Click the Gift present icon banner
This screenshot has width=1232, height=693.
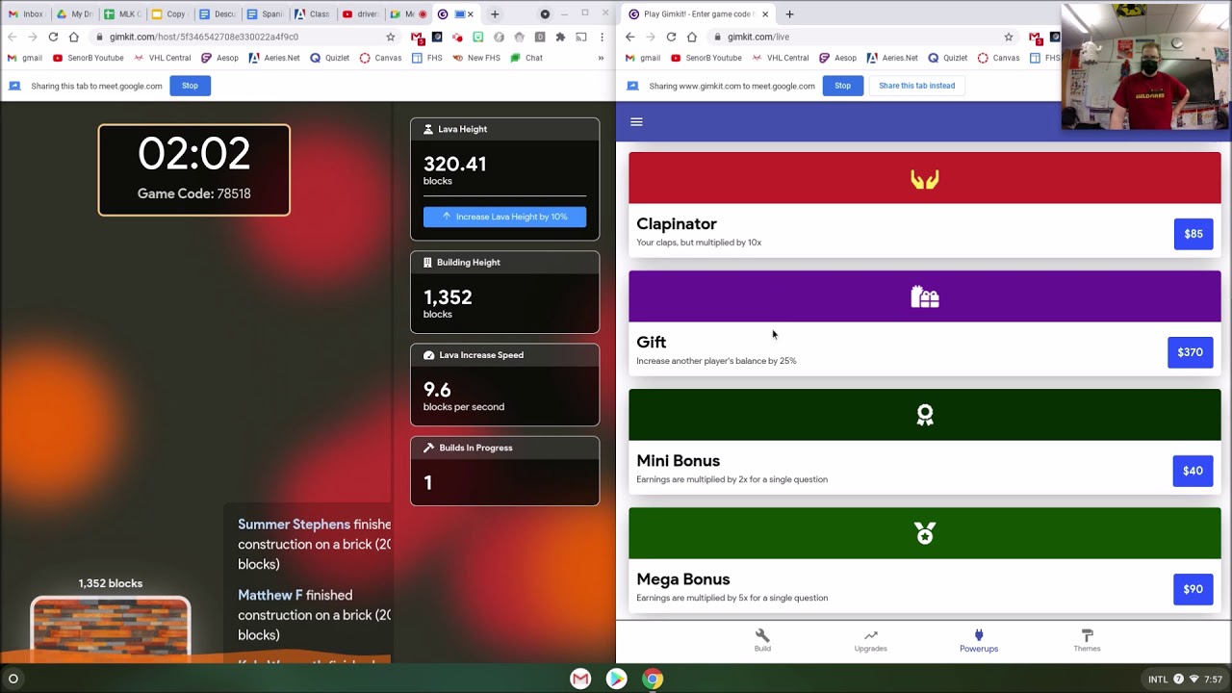click(x=924, y=296)
